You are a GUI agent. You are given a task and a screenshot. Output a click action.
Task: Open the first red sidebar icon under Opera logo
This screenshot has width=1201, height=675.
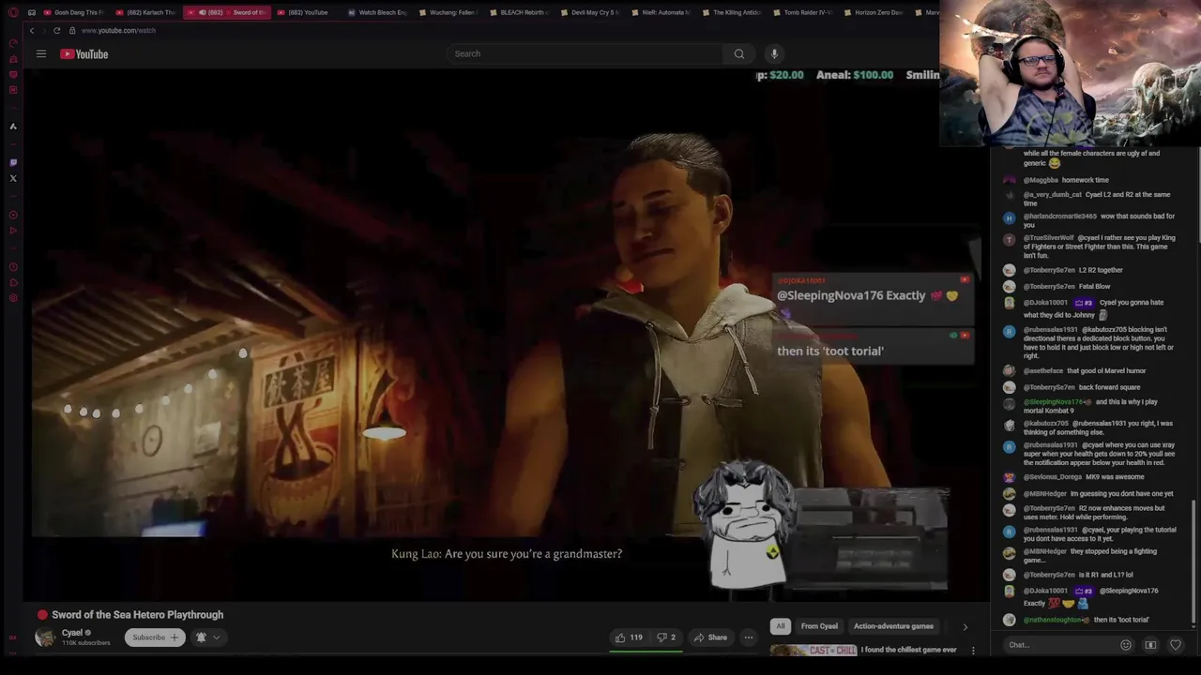point(13,43)
